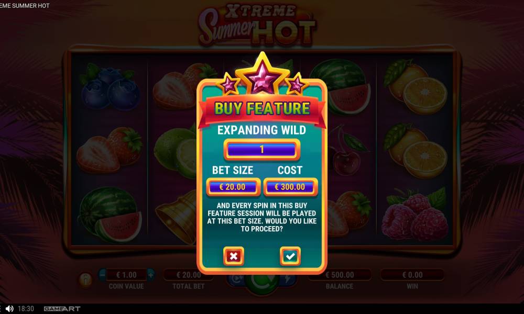Click the Expanding Wild count field
Viewport: 524px width, 314px height.
coord(261,150)
